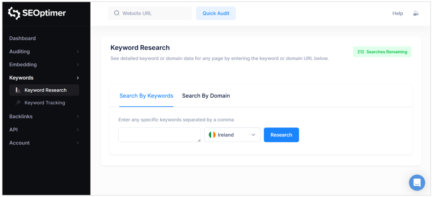The image size is (433, 197).
Task: Click the magnifier icon in URL search
Action: pyautogui.click(x=117, y=13)
